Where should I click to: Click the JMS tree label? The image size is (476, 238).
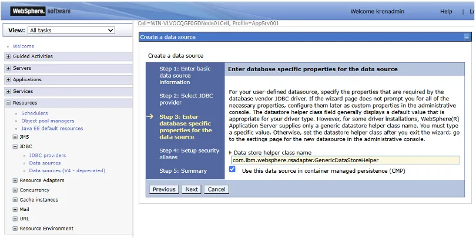click(24, 137)
